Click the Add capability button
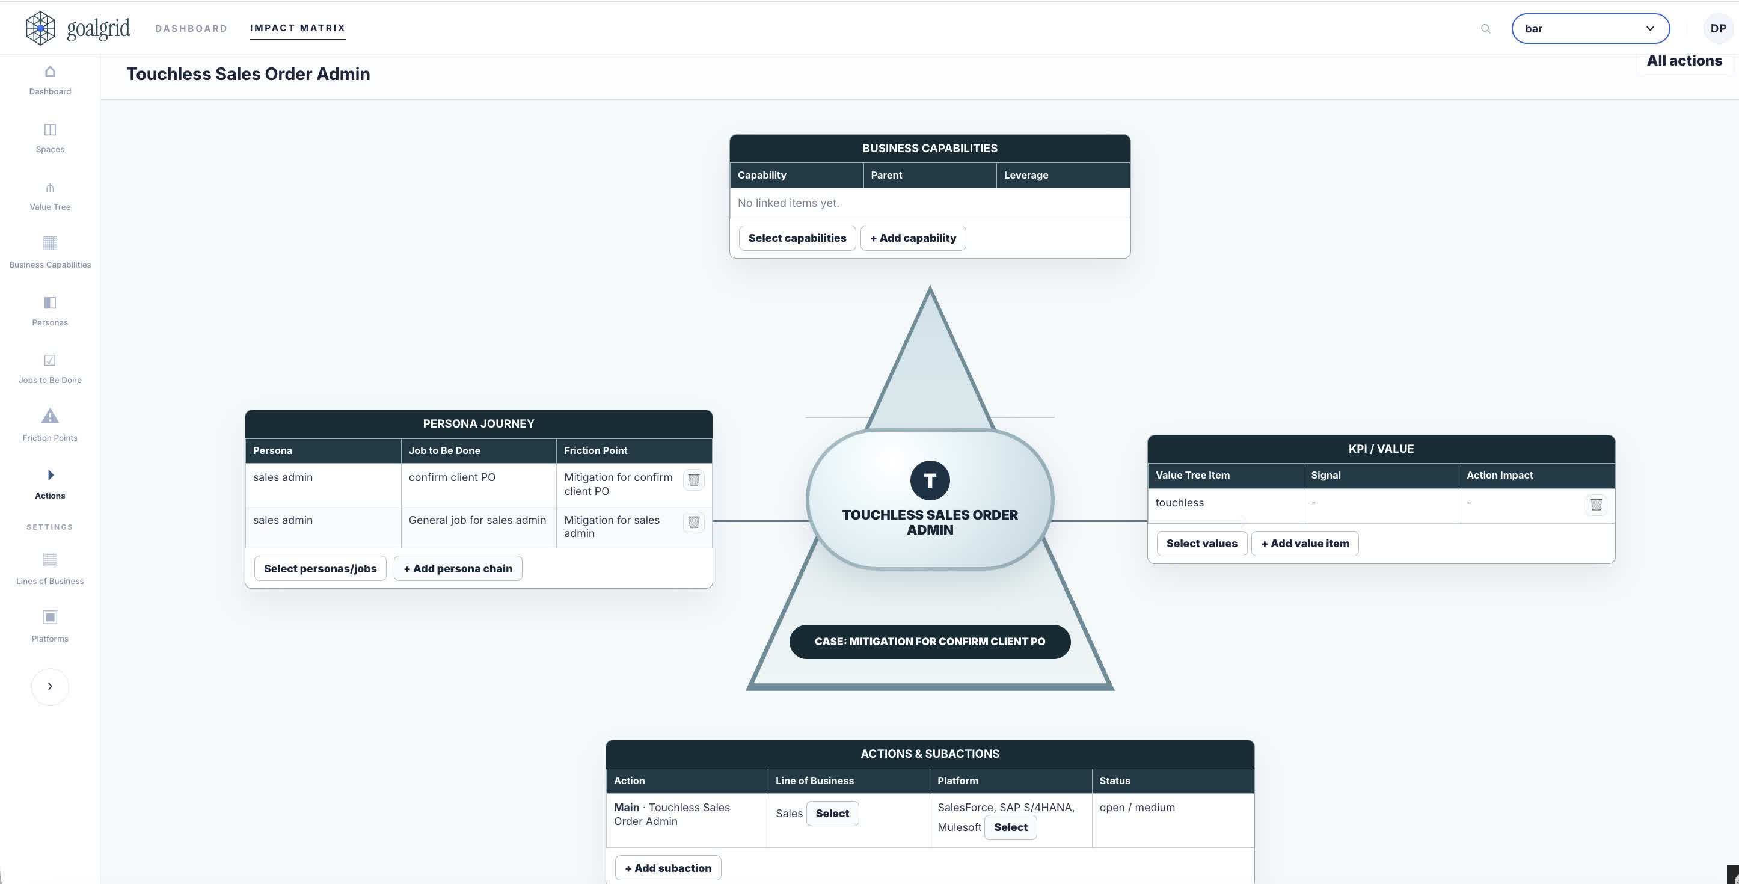 [x=913, y=238]
